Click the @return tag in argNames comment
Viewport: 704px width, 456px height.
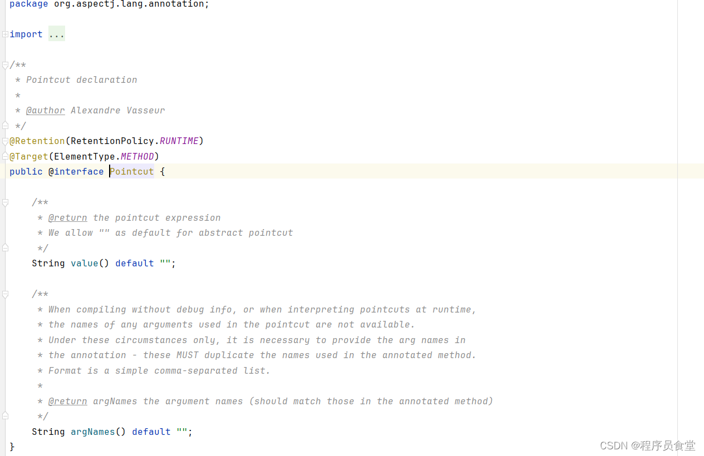coord(68,401)
